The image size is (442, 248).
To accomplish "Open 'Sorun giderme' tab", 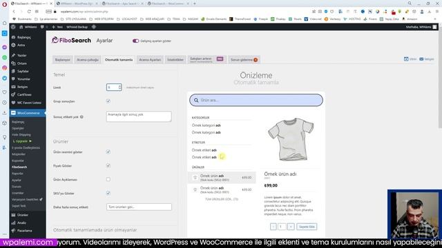I will click(x=244, y=60).
